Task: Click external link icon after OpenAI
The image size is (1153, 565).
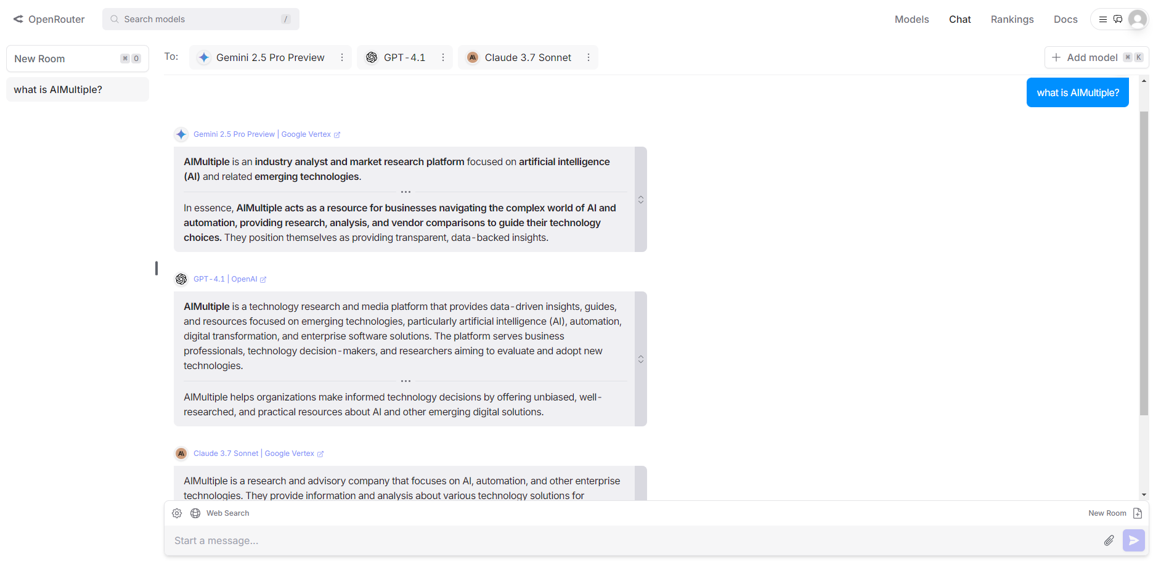Action: pyautogui.click(x=263, y=280)
